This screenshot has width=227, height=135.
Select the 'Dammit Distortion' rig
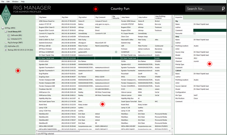pos(103,43)
